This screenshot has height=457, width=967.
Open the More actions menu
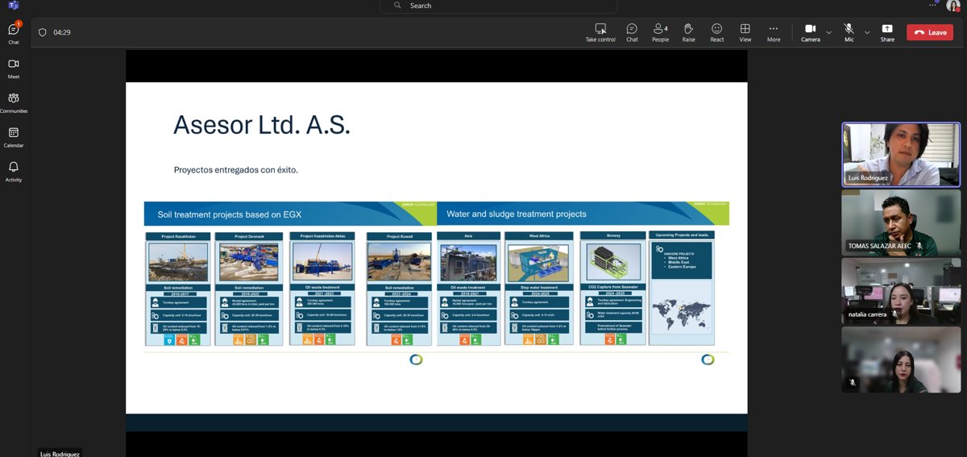tap(774, 32)
